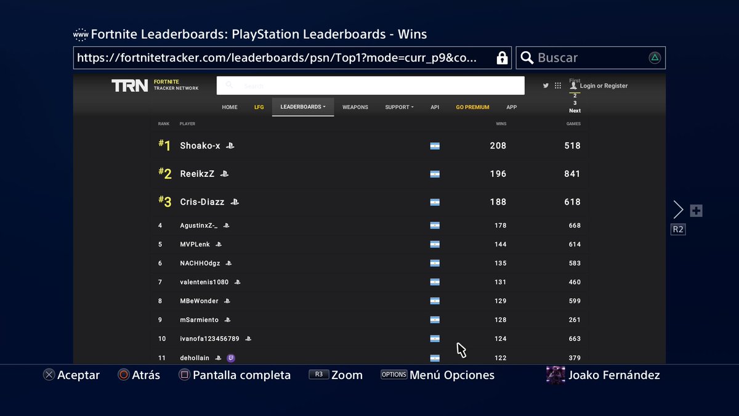The height and width of the screenshot is (416, 739).
Task: Click the plus icon for new tab
Action: click(696, 211)
